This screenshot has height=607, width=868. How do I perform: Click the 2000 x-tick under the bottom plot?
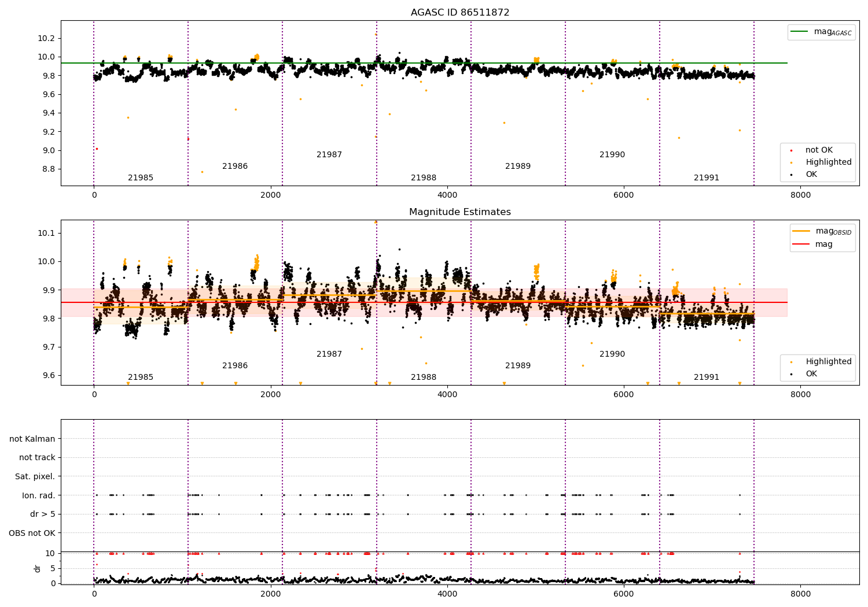(271, 594)
